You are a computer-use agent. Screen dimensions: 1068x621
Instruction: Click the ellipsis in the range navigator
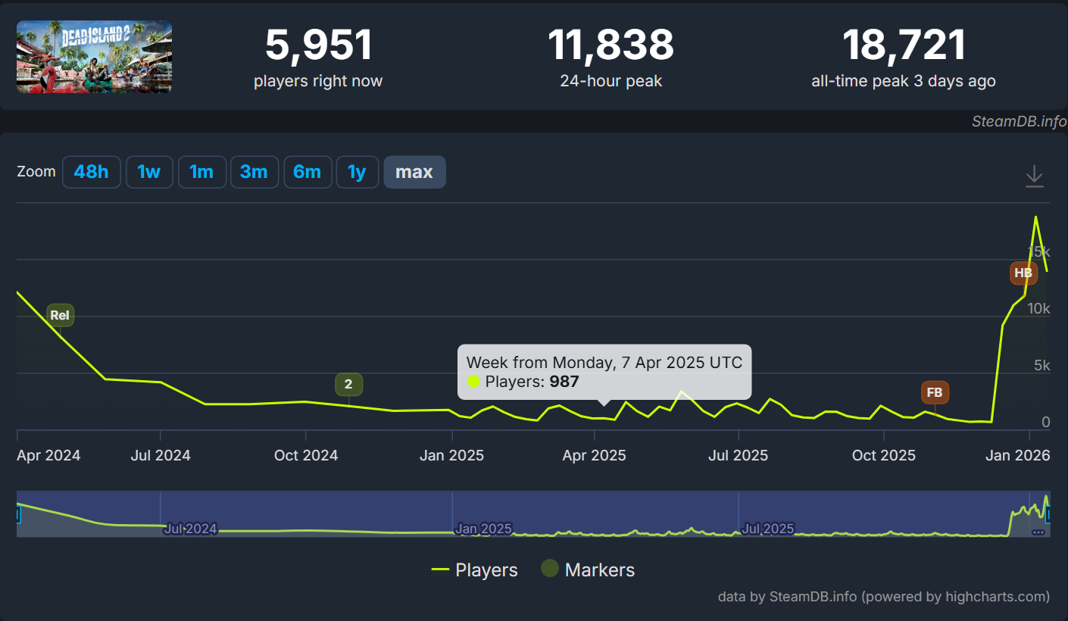(x=1038, y=532)
